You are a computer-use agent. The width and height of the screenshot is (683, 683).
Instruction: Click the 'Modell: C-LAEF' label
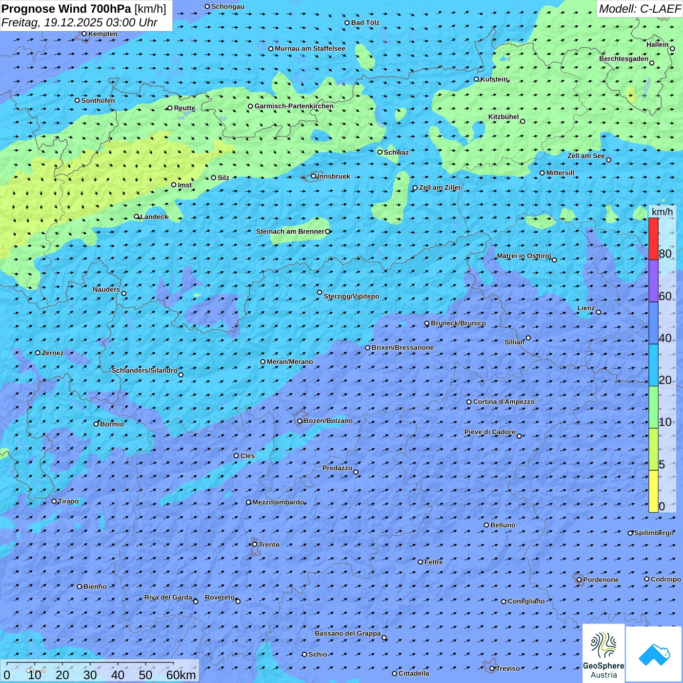click(x=640, y=9)
